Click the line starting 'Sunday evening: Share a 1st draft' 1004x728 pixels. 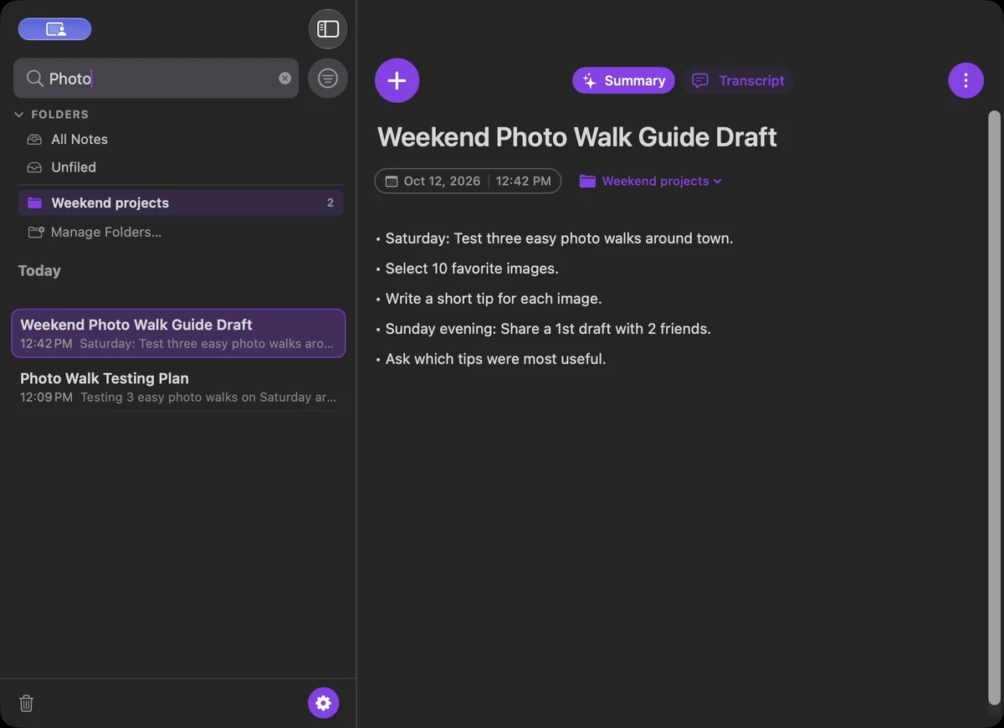[x=548, y=329]
